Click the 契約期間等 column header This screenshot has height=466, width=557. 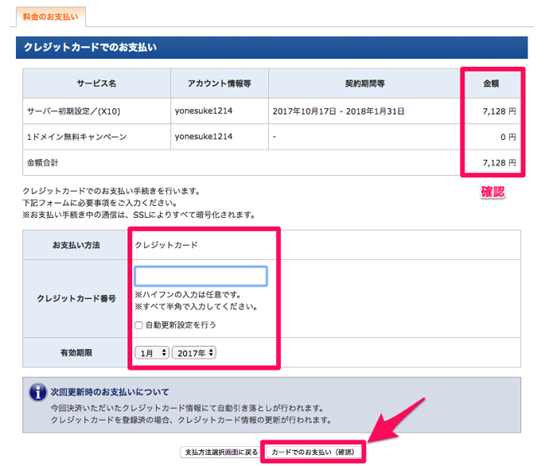coord(364,83)
